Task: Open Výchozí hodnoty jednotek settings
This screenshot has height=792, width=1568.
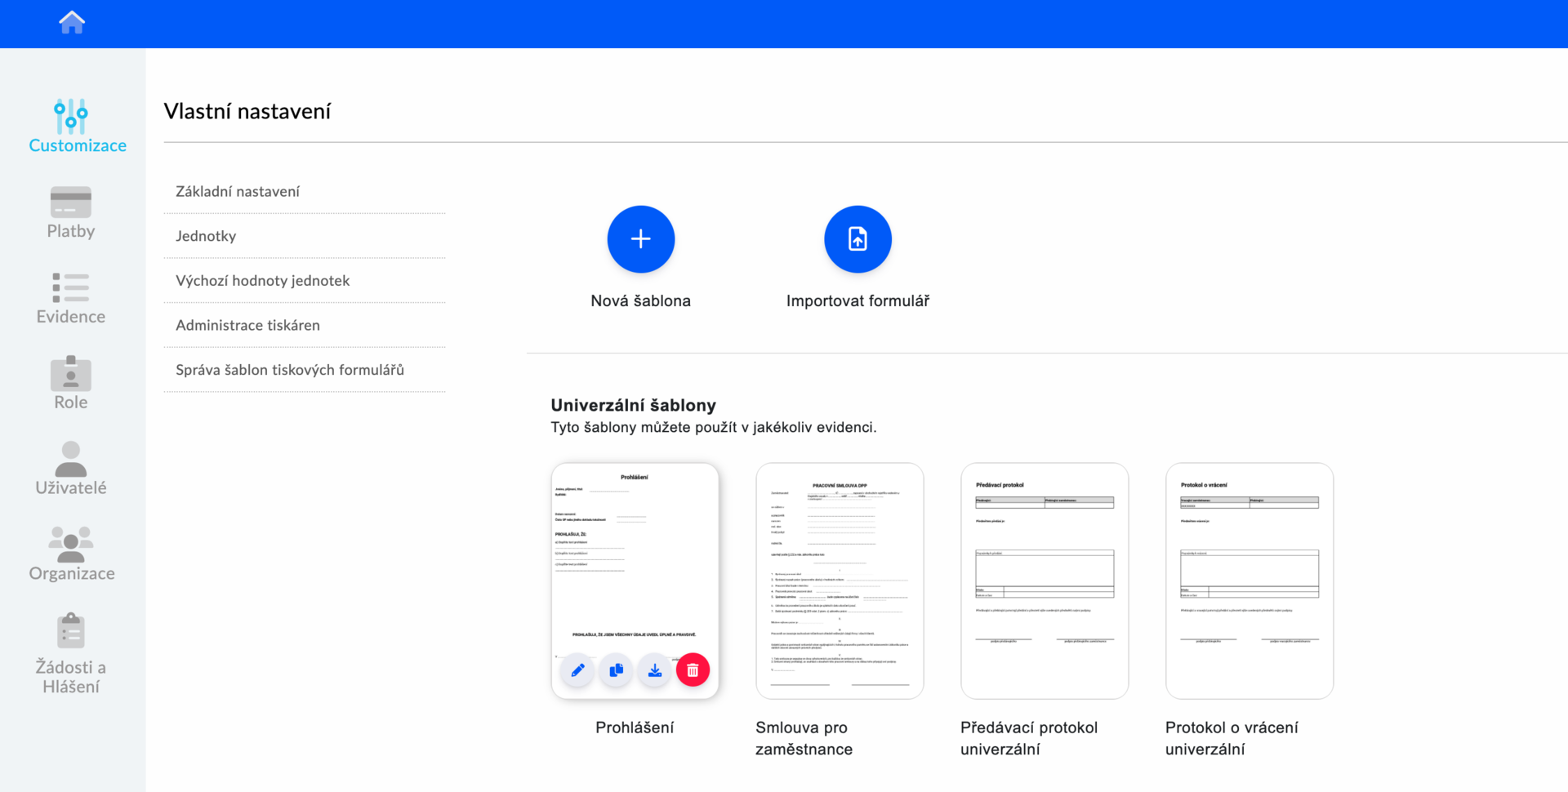Action: point(262,281)
